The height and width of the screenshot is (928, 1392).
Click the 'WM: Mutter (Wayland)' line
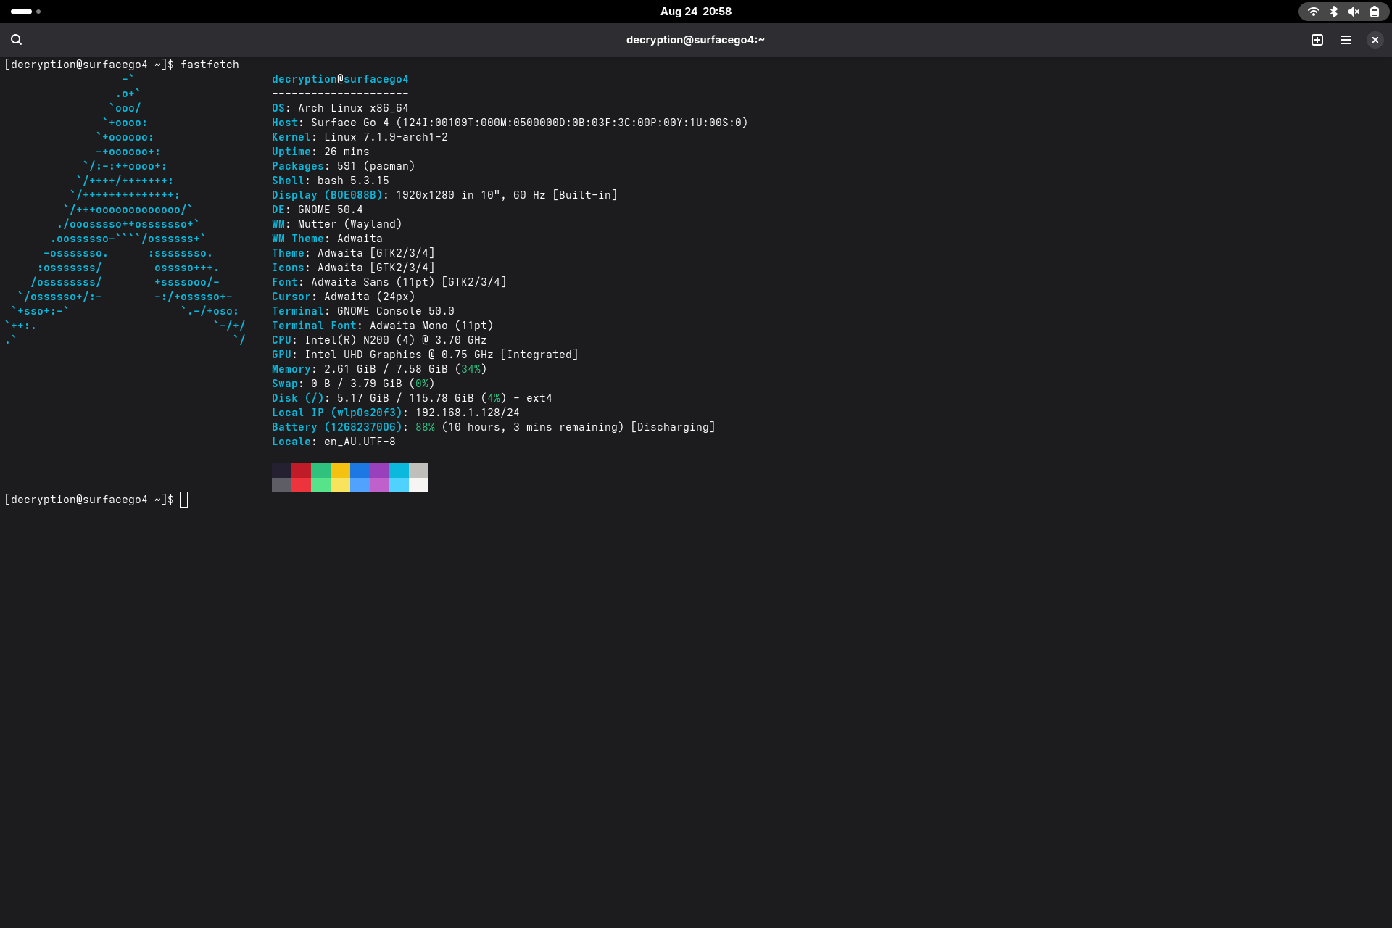coord(337,224)
